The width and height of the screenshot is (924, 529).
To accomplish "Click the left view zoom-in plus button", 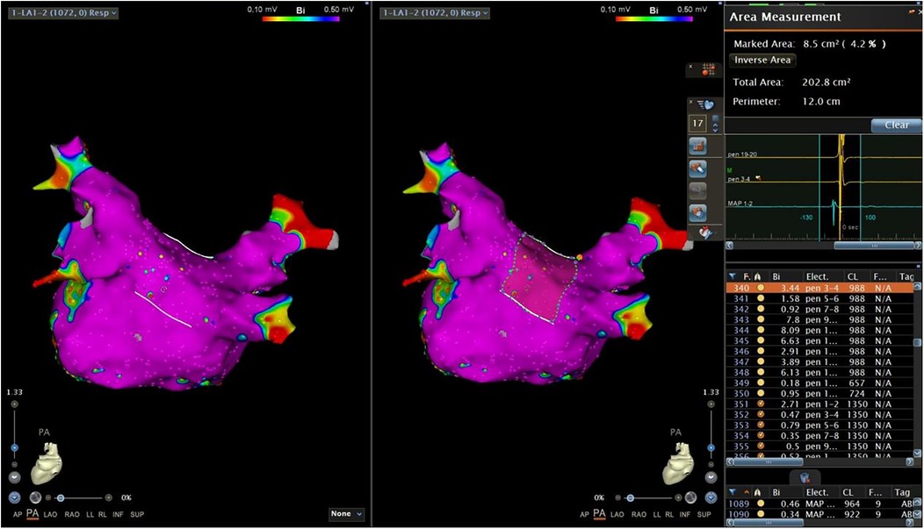I will click(x=14, y=404).
